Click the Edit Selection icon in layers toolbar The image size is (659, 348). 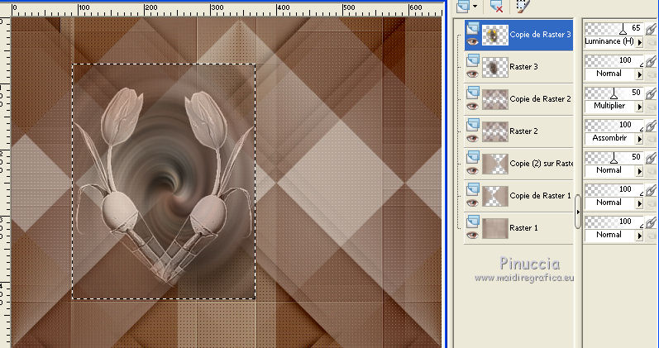pyautogui.click(x=523, y=6)
